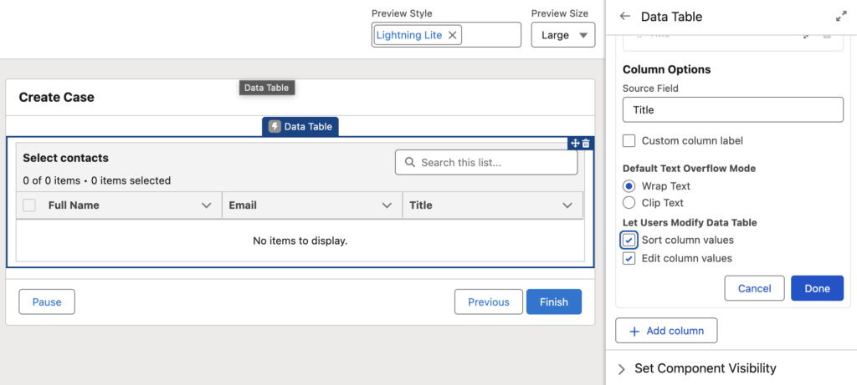Select the Clip Text radio option

click(x=629, y=203)
